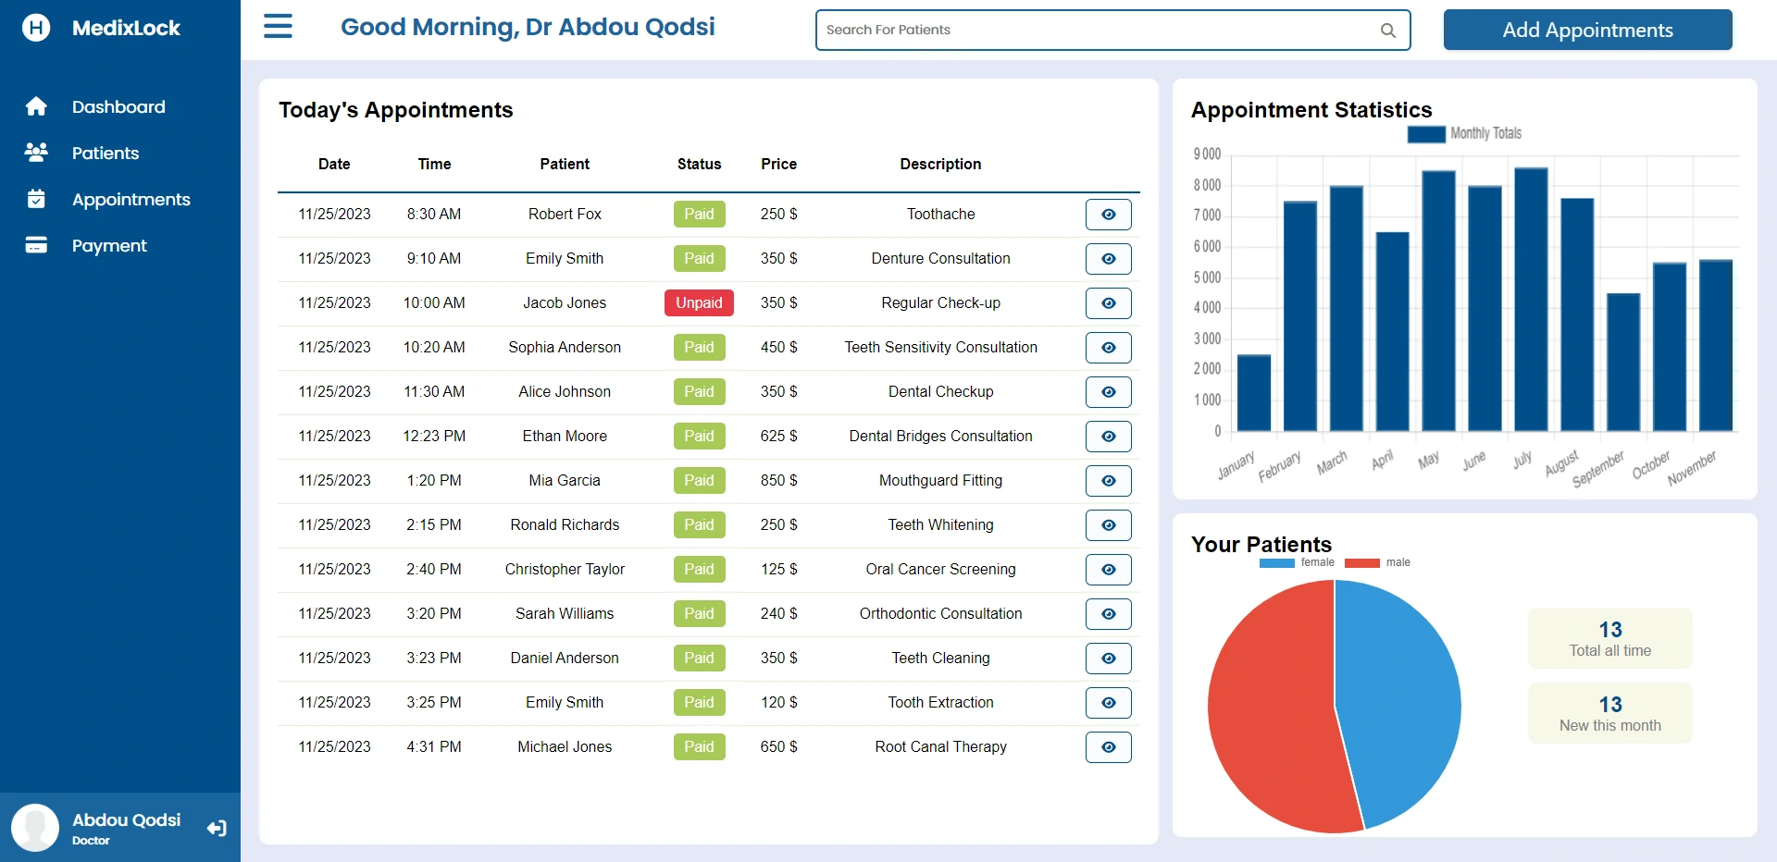This screenshot has height=862, width=1777.
Task: Click the hamburger menu icon
Action: pyautogui.click(x=278, y=27)
